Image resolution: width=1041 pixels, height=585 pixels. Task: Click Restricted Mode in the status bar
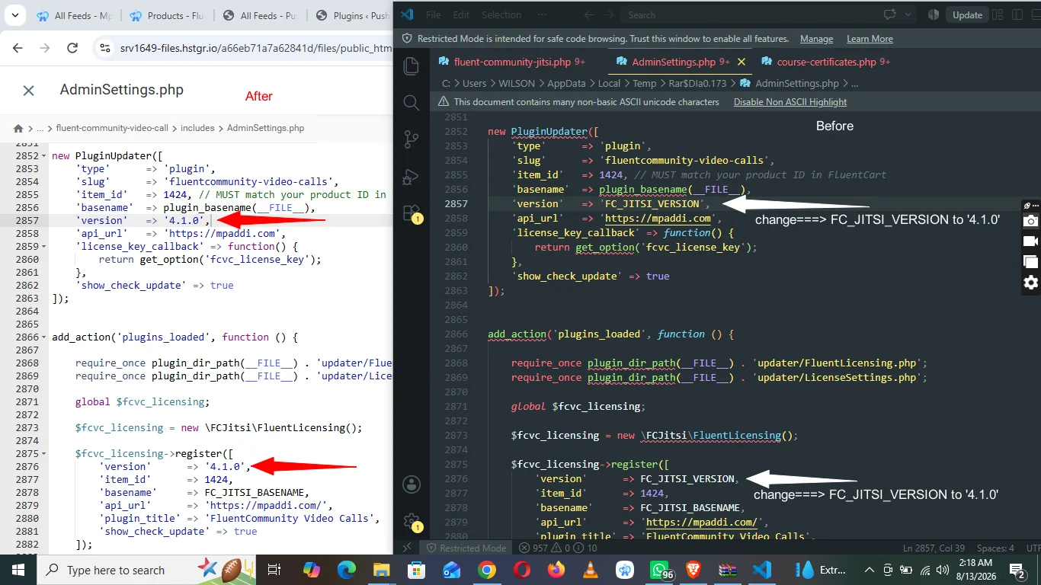466,548
